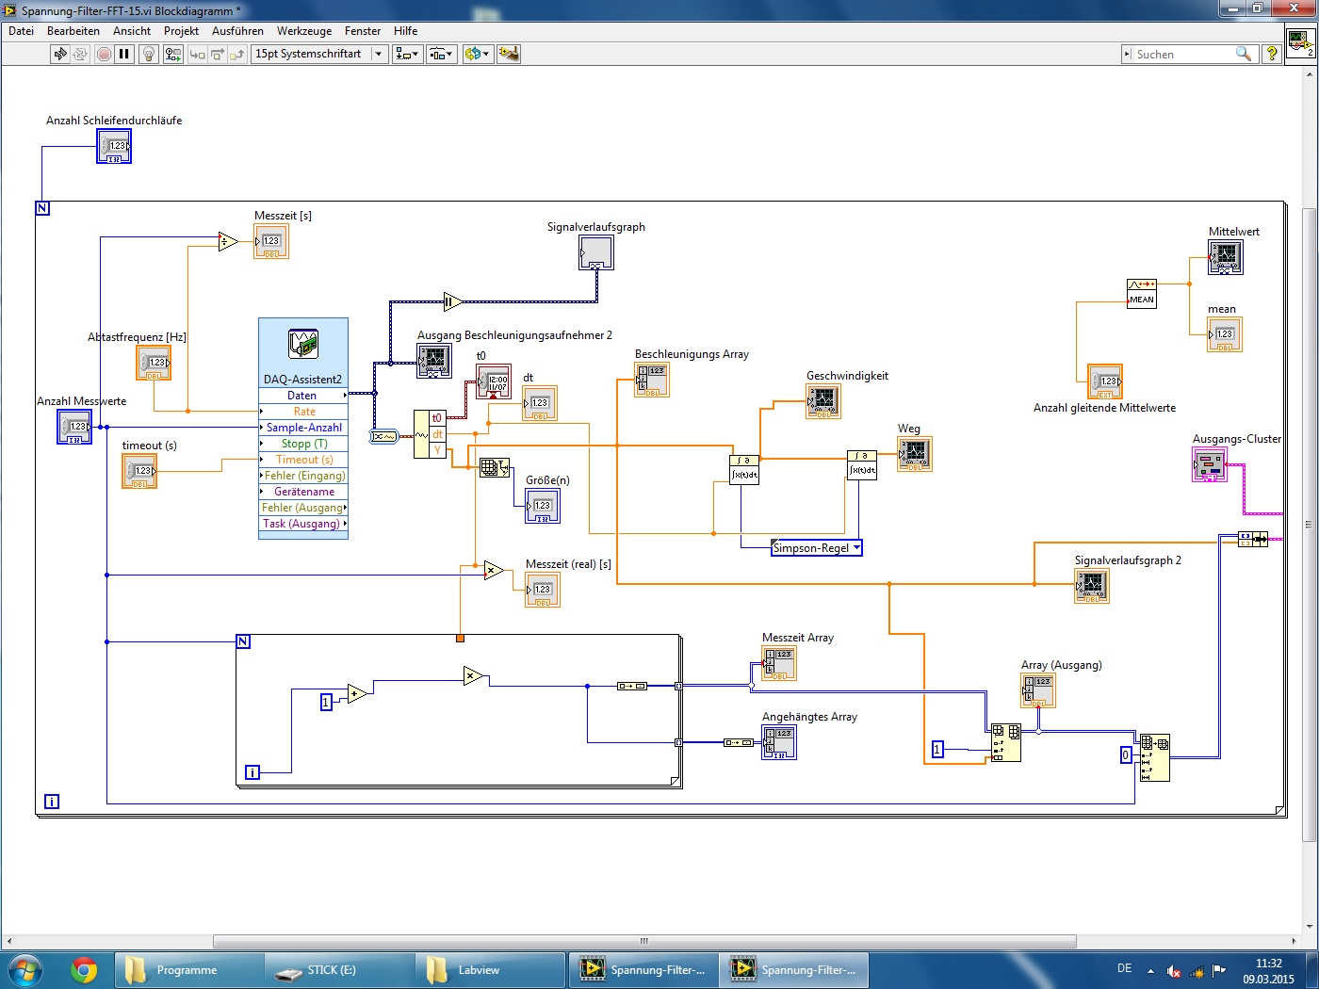Select the Messzeit Array terminal
This screenshot has width=1319, height=989.
pos(779,663)
